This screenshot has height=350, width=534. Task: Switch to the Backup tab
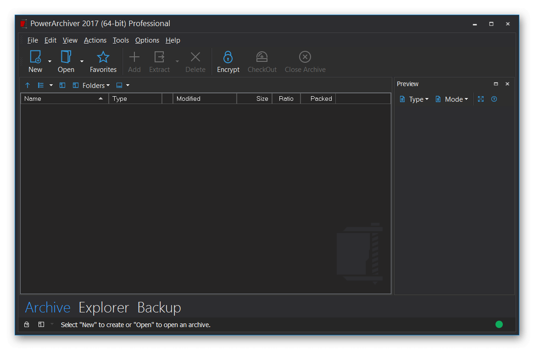pyautogui.click(x=159, y=307)
